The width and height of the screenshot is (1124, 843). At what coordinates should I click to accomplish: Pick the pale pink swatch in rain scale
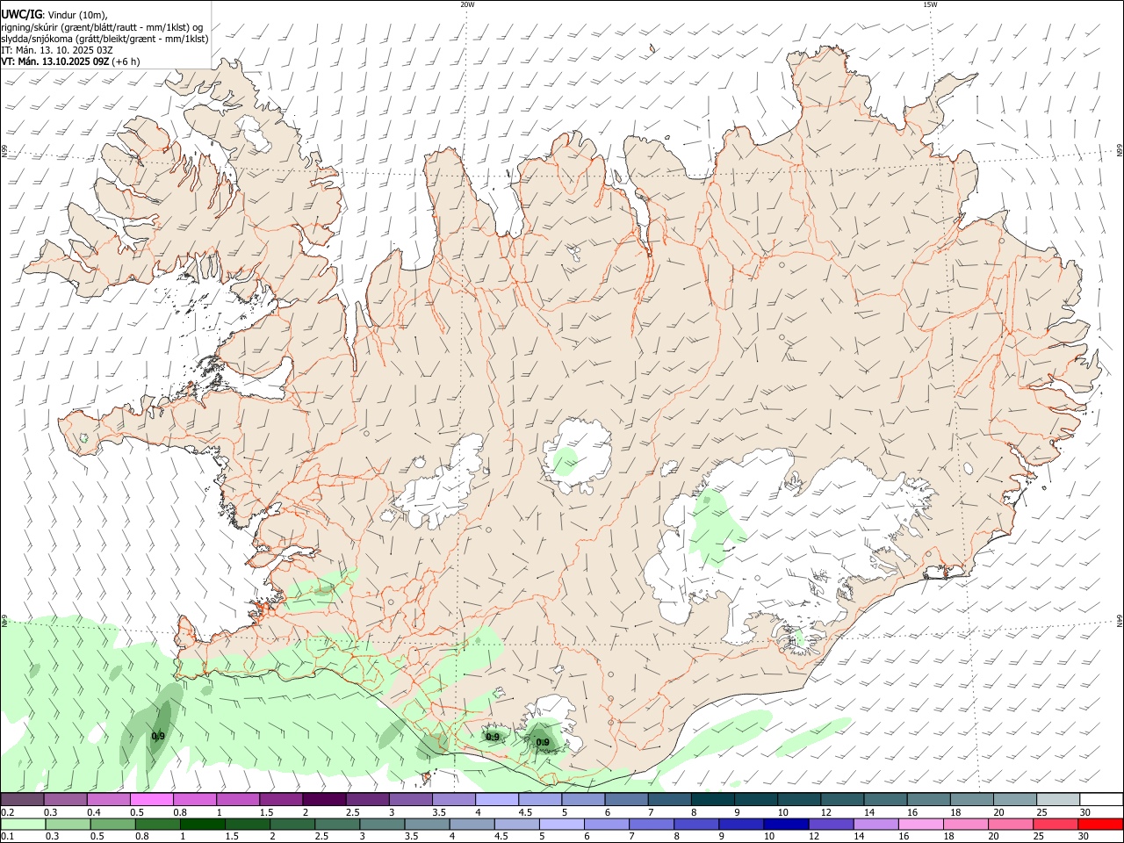[x=920, y=825]
